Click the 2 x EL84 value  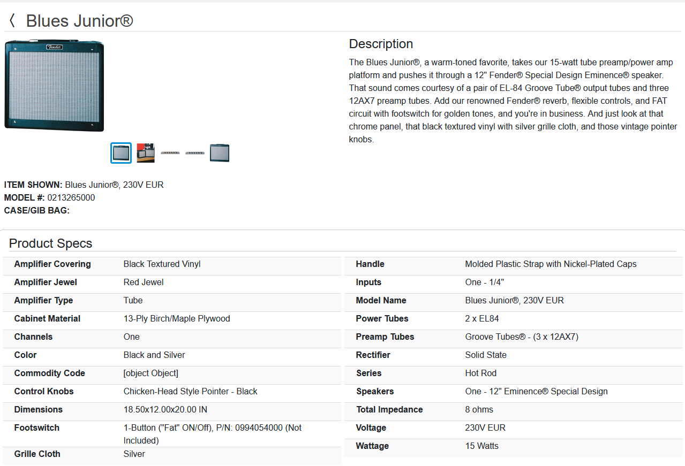tap(482, 318)
